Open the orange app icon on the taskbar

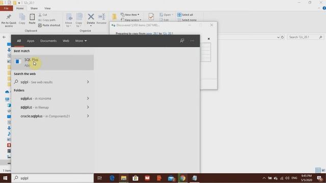(x=159, y=178)
